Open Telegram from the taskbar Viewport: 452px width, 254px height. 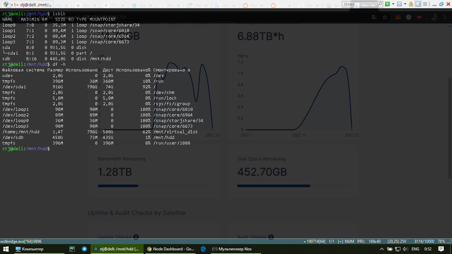click(84, 249)
